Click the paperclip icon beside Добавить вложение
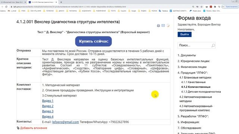 coord(18,128)
